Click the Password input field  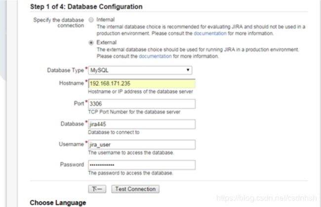tap(142, 165)
